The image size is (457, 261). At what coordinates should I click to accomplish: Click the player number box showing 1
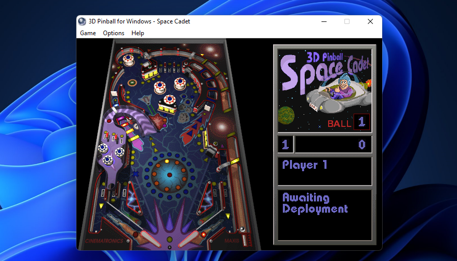(285, 144)
